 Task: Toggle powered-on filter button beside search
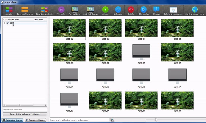112,120
